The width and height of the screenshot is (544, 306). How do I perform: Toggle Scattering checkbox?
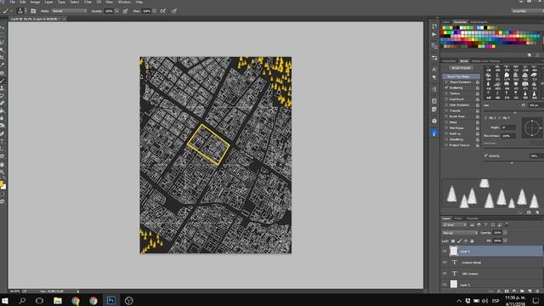click(446, 88)
